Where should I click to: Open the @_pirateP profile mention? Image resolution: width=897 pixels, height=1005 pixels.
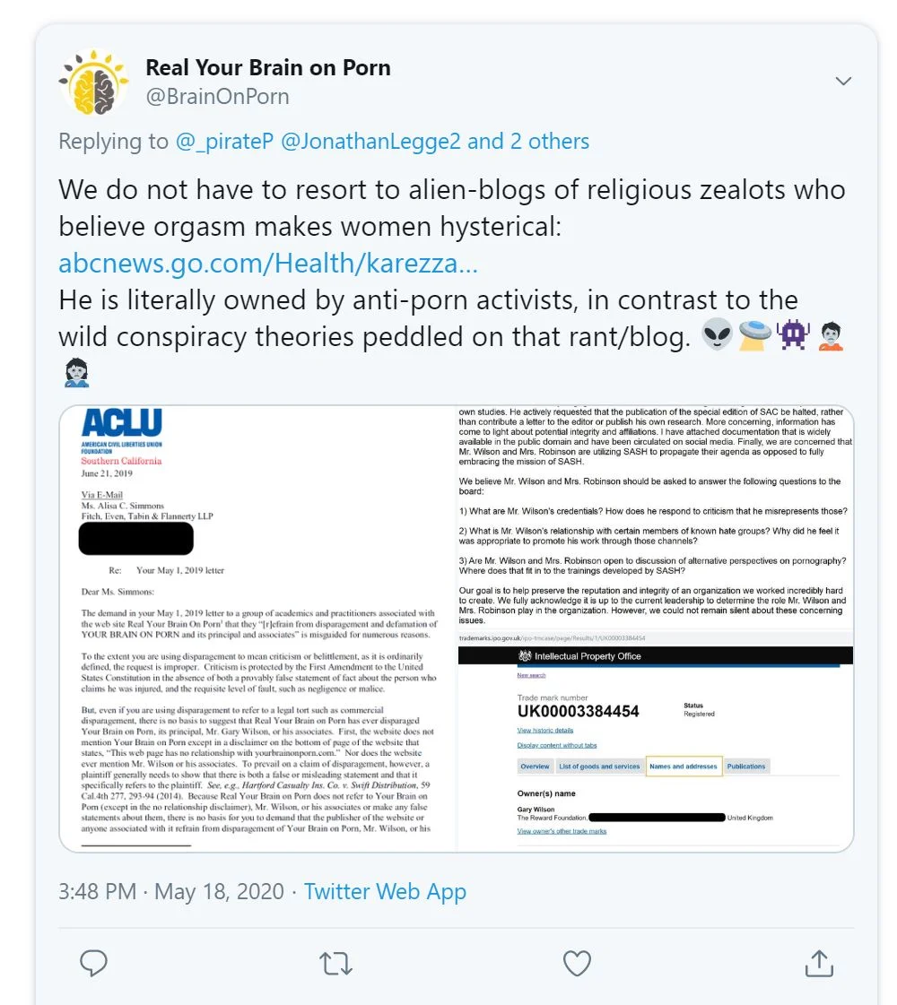click(224, 142)
